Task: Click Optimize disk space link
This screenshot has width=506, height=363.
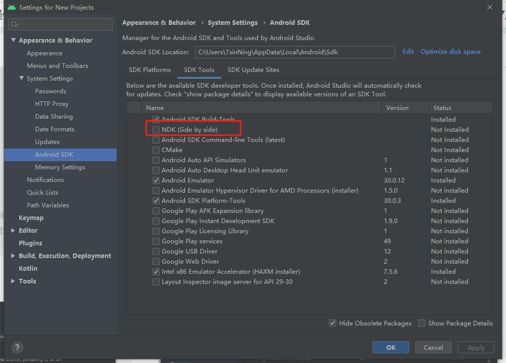Action: (451, 52)
